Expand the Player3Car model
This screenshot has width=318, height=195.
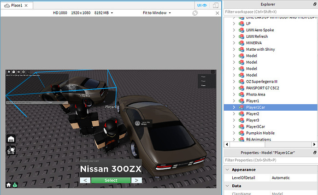point(234,127)
